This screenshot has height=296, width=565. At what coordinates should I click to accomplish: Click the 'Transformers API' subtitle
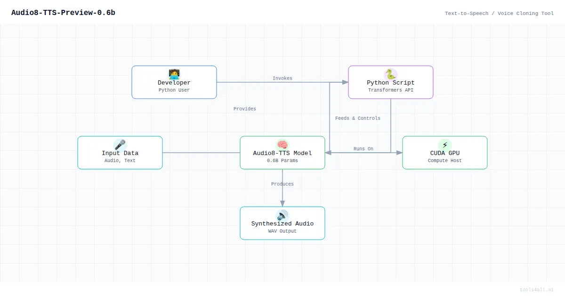pos(391,90)
